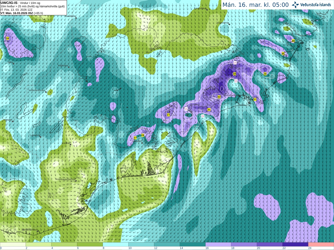
Task: Click the Laufbali station label
Action: click(x=66, y=143)
